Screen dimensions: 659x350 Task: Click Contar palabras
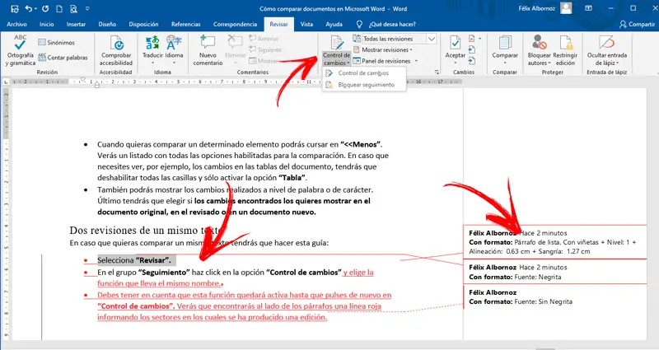click(63, 58)
